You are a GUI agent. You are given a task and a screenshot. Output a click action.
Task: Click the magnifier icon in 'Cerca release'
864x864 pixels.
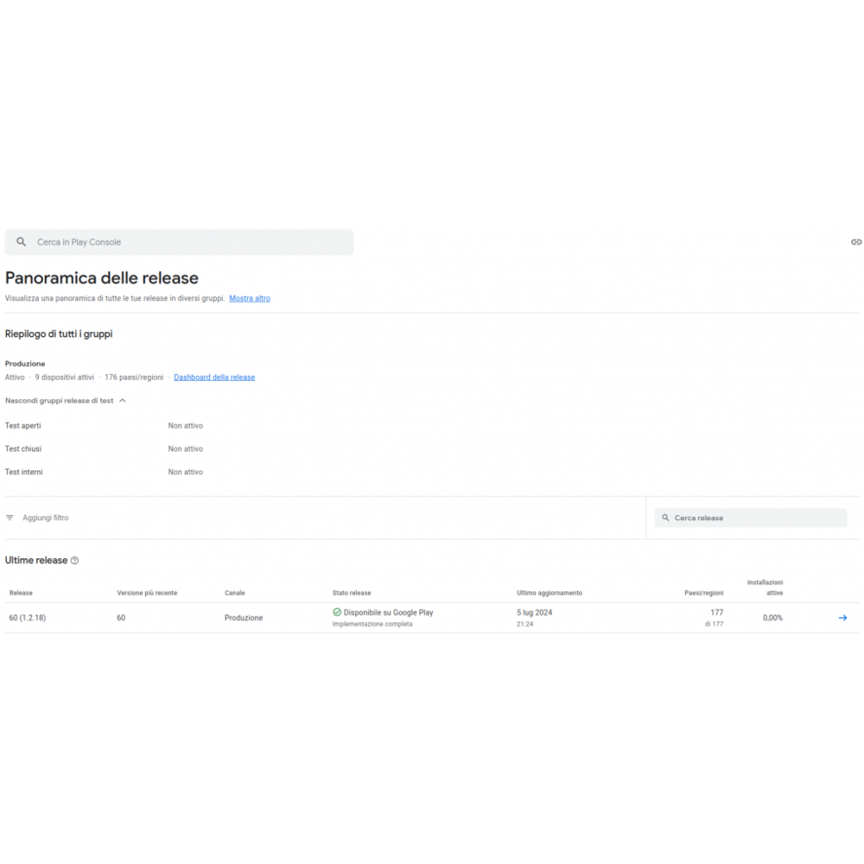pos(665,518)
